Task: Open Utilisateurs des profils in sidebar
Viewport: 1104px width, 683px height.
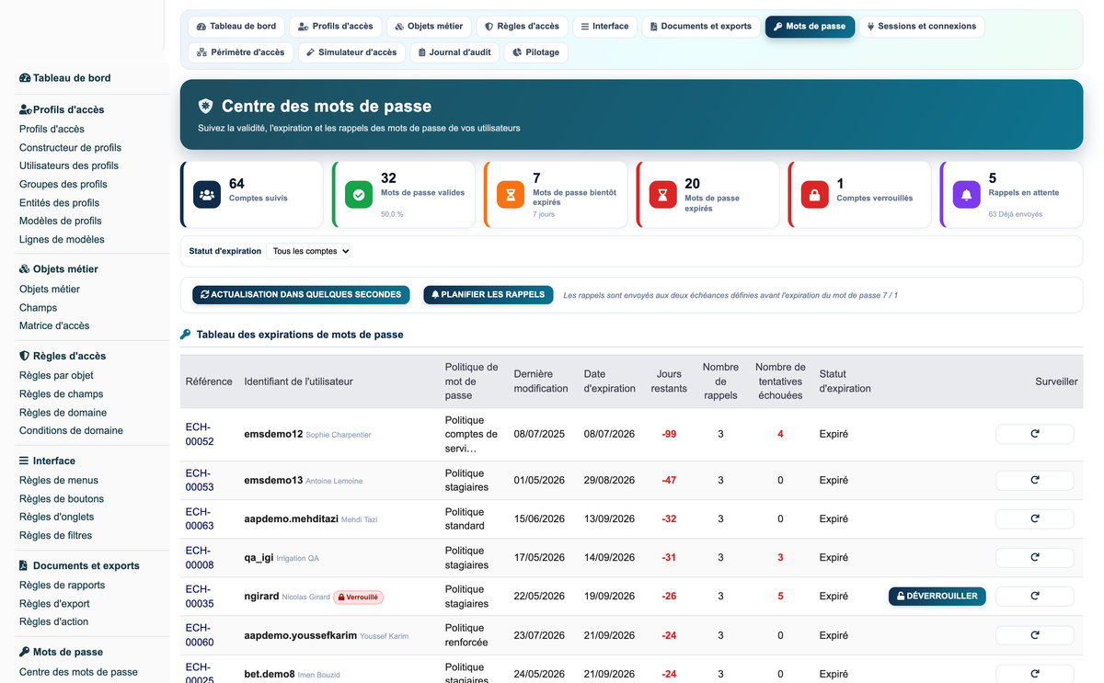Action: click(69, 166)
